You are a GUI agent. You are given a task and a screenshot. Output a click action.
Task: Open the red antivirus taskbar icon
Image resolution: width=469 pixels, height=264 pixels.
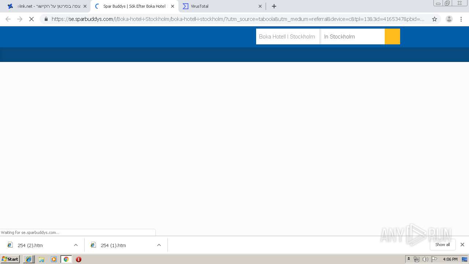78,259
